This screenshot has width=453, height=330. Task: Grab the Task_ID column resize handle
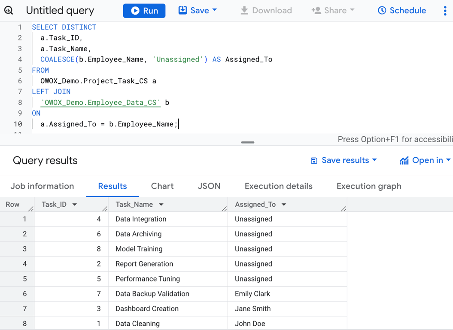coord(105,208)
